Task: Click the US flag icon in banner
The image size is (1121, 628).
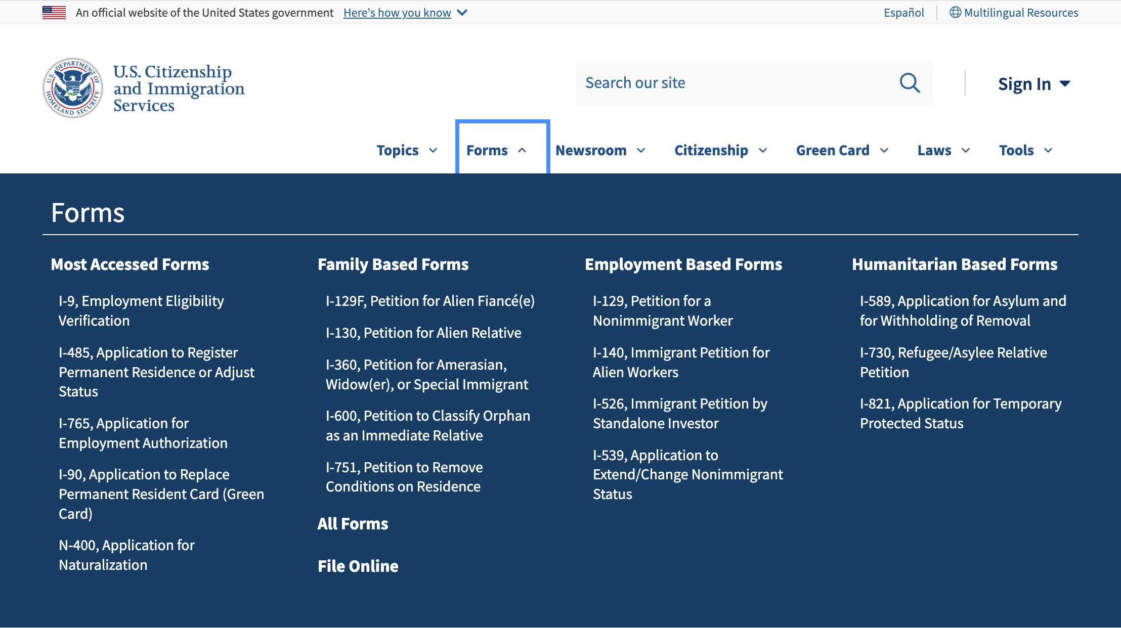Action: click(54, 13)
